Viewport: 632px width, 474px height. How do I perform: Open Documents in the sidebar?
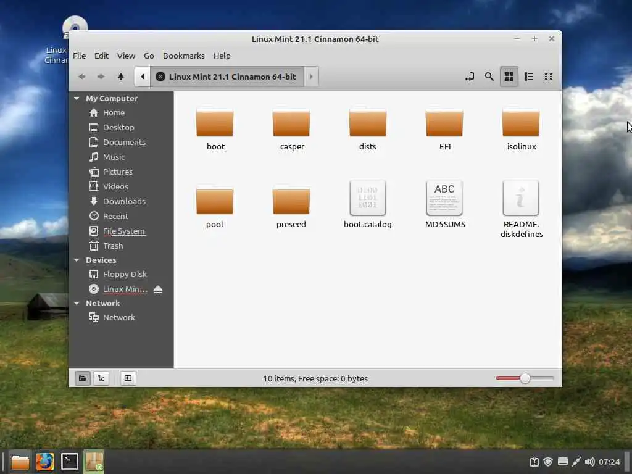pyautogui.click(x=122, y=143)
